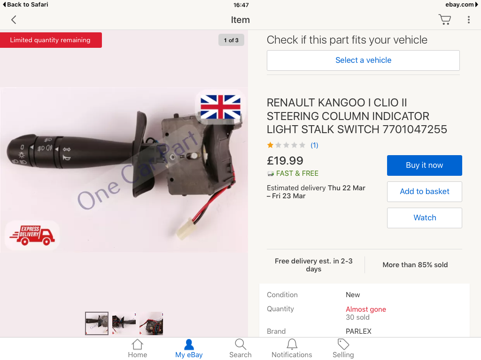The image size is (481, 360).
Task: View the second product thumbnail
Action: tap(124, 323)
